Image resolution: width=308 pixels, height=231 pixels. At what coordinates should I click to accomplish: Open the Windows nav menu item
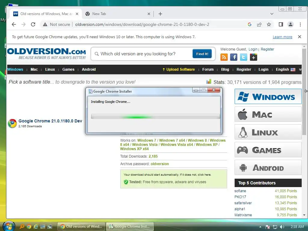point(15,69)
